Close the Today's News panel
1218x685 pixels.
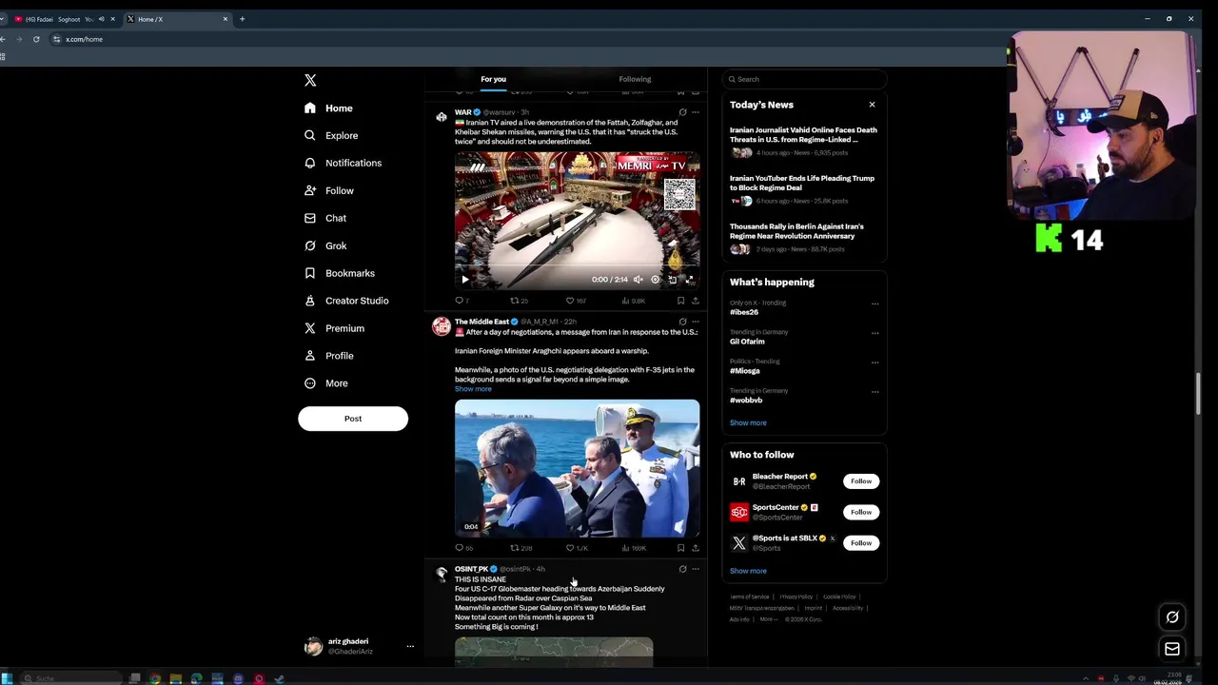pos(872,105)
